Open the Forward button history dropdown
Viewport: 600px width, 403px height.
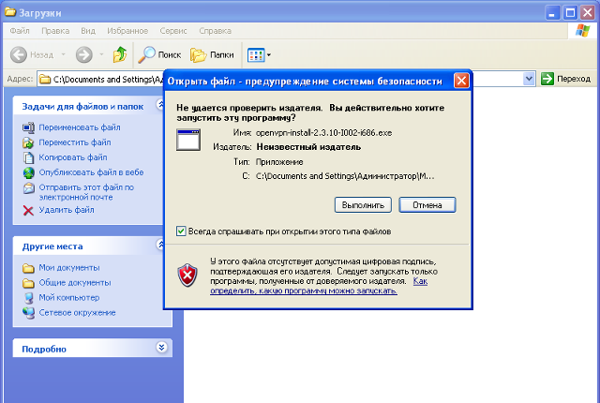101,54
